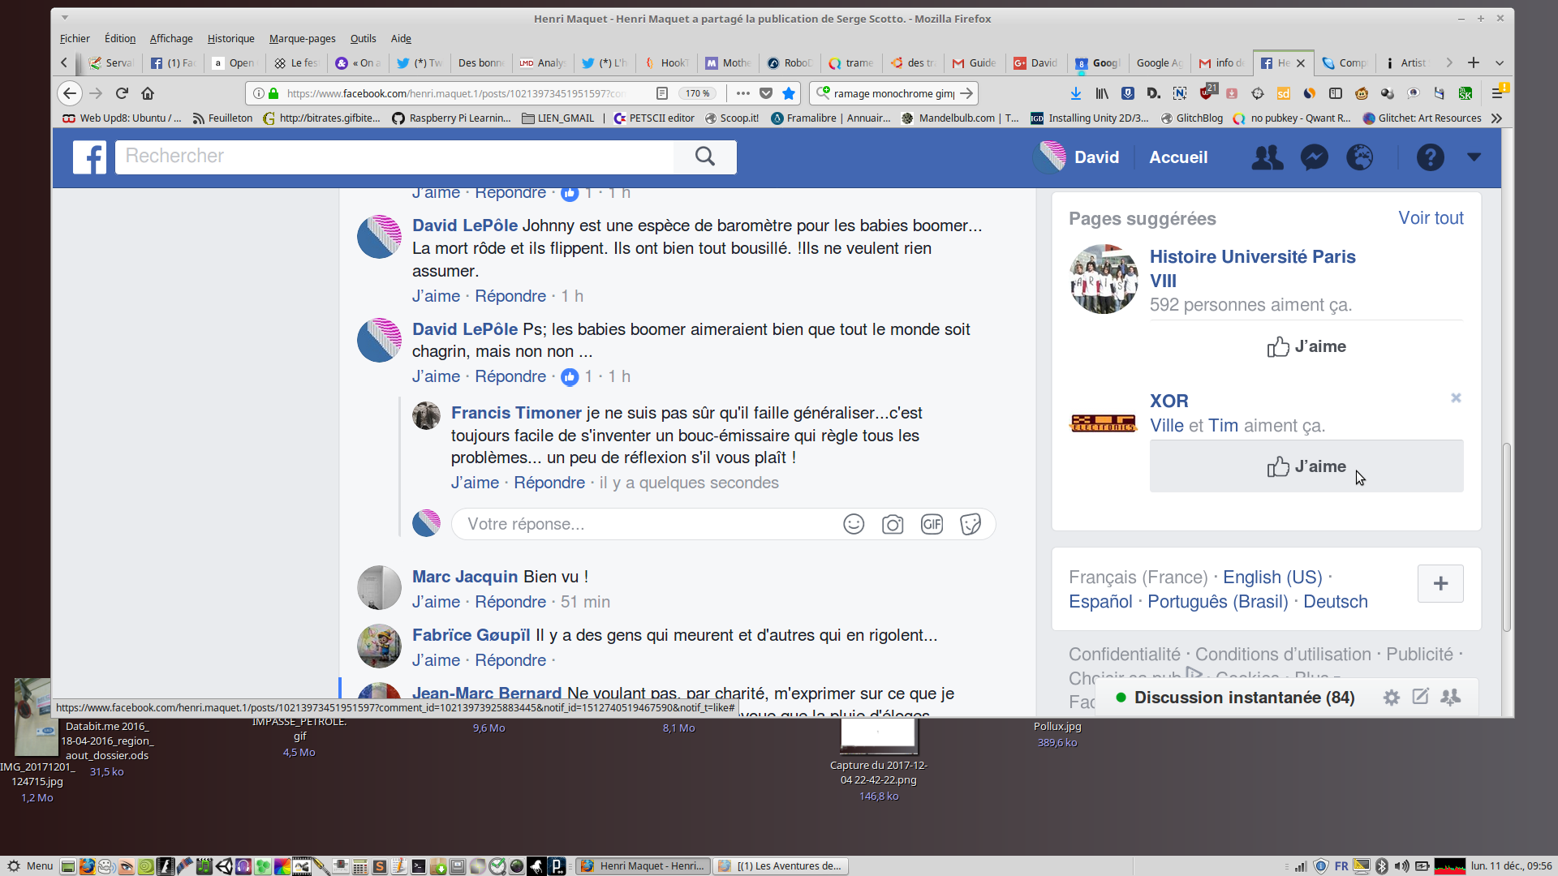The height and width of the screenshot is (876, 1558).
Task: Show the list of all tabs
Action: tap(1500, 62)
